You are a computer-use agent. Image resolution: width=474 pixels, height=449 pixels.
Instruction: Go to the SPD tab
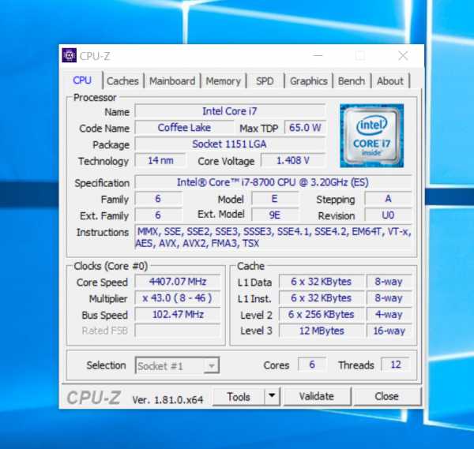[x=265, y=81]
